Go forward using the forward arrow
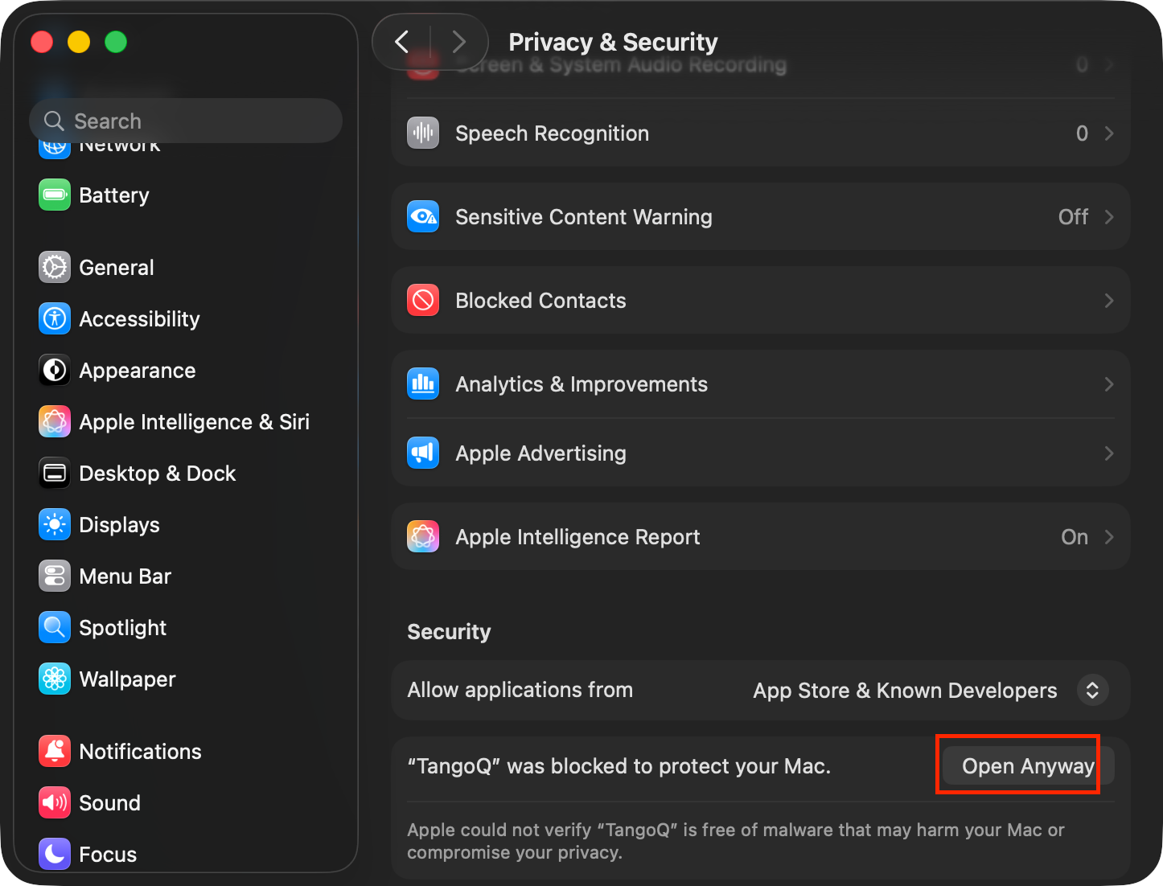Viewport: 1163px width, 886px height. pos(458,41)
